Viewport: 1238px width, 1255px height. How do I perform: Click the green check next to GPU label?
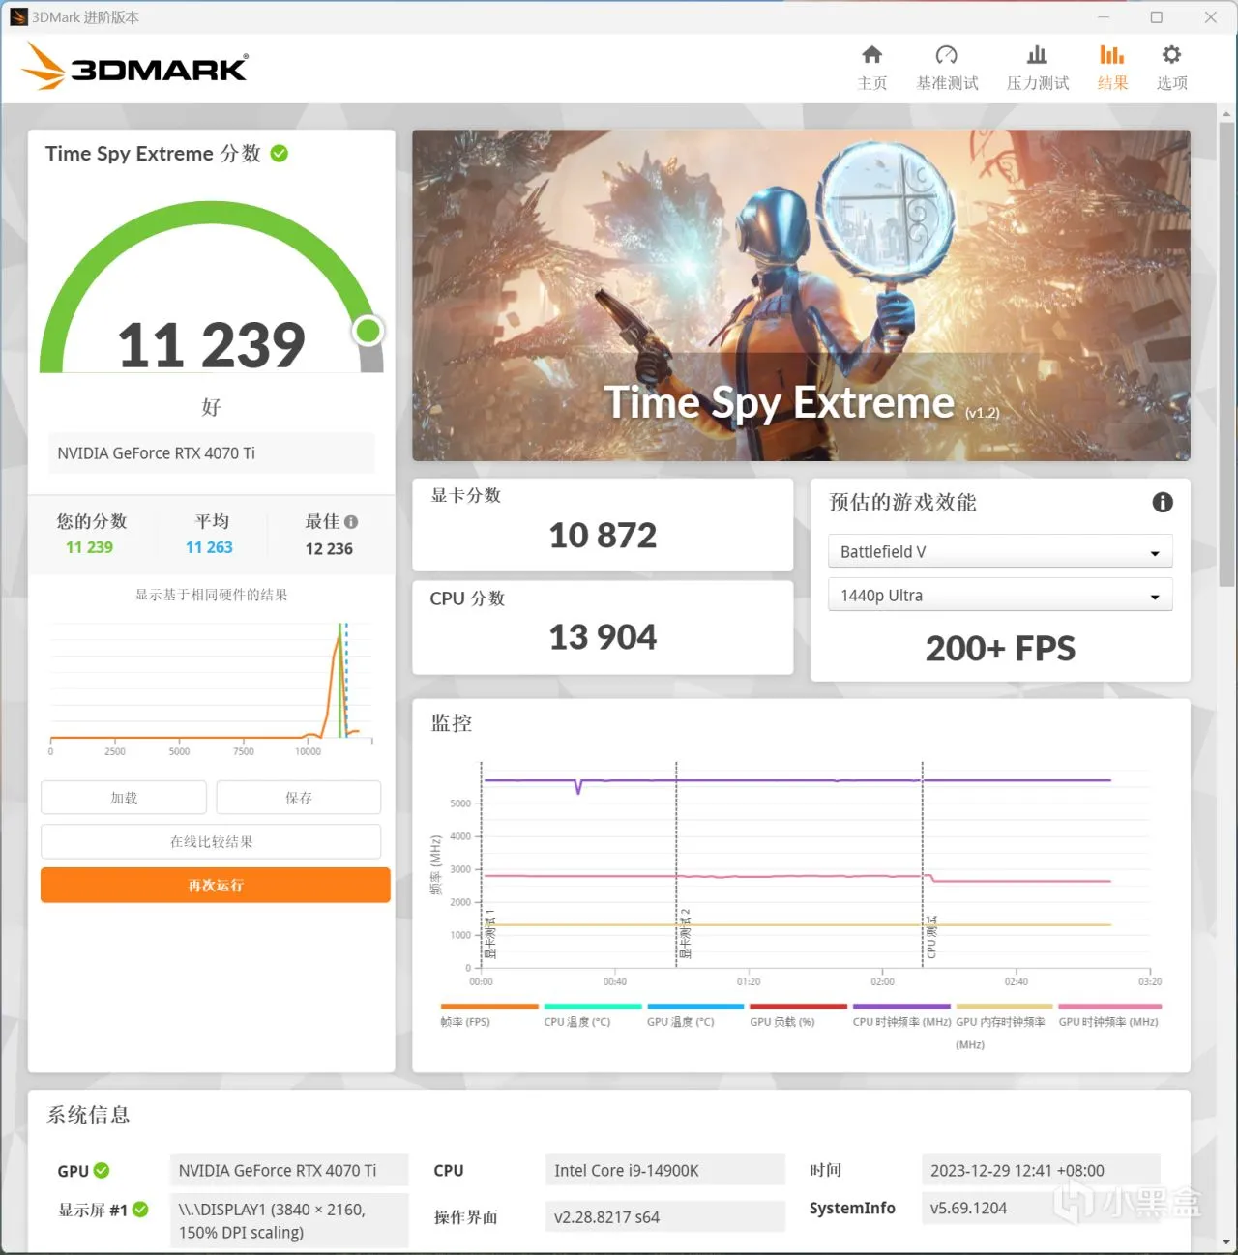click(x=102, y=1171)
